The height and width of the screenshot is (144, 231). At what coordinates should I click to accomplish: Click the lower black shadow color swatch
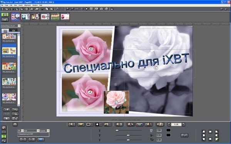coord(168,135)
